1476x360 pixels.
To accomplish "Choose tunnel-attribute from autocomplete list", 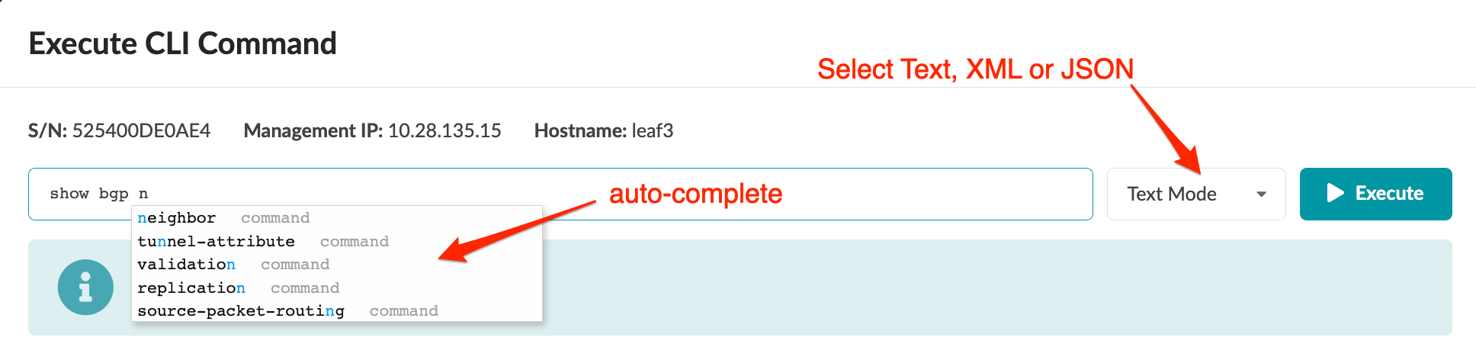I will click(x=216, y=242).
